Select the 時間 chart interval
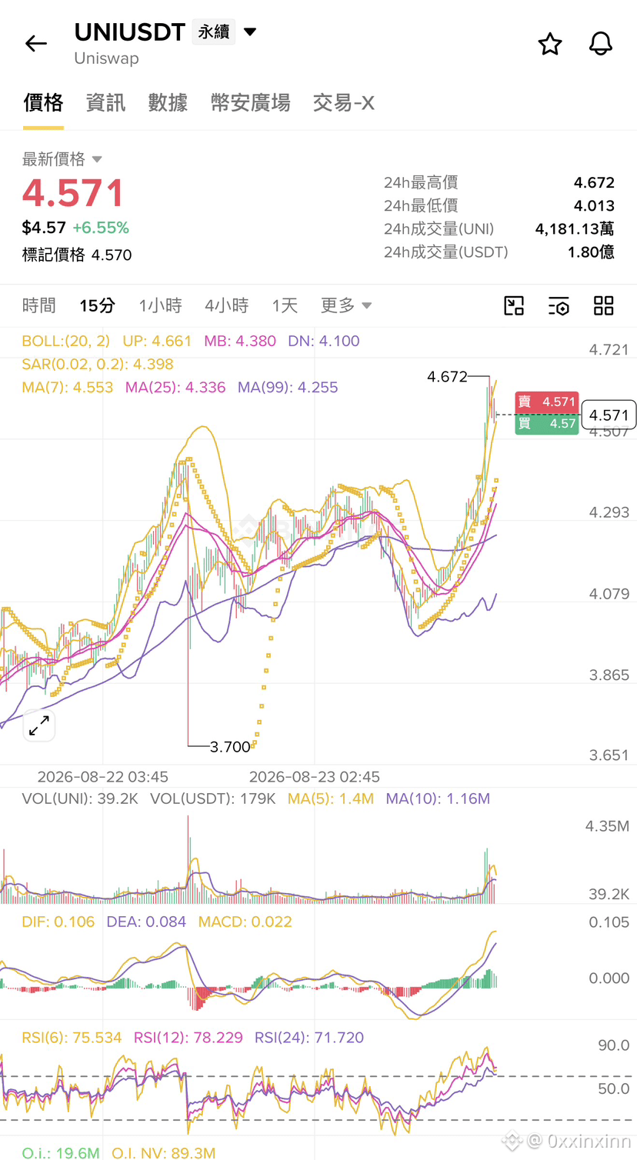This screenshot has width=637, height=1160. pos(39,305)
